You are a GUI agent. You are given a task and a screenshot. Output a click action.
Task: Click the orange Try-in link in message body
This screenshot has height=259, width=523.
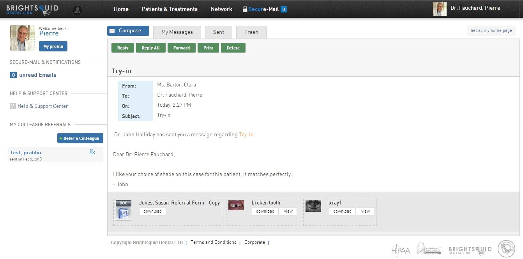click(x=246, y=134)
